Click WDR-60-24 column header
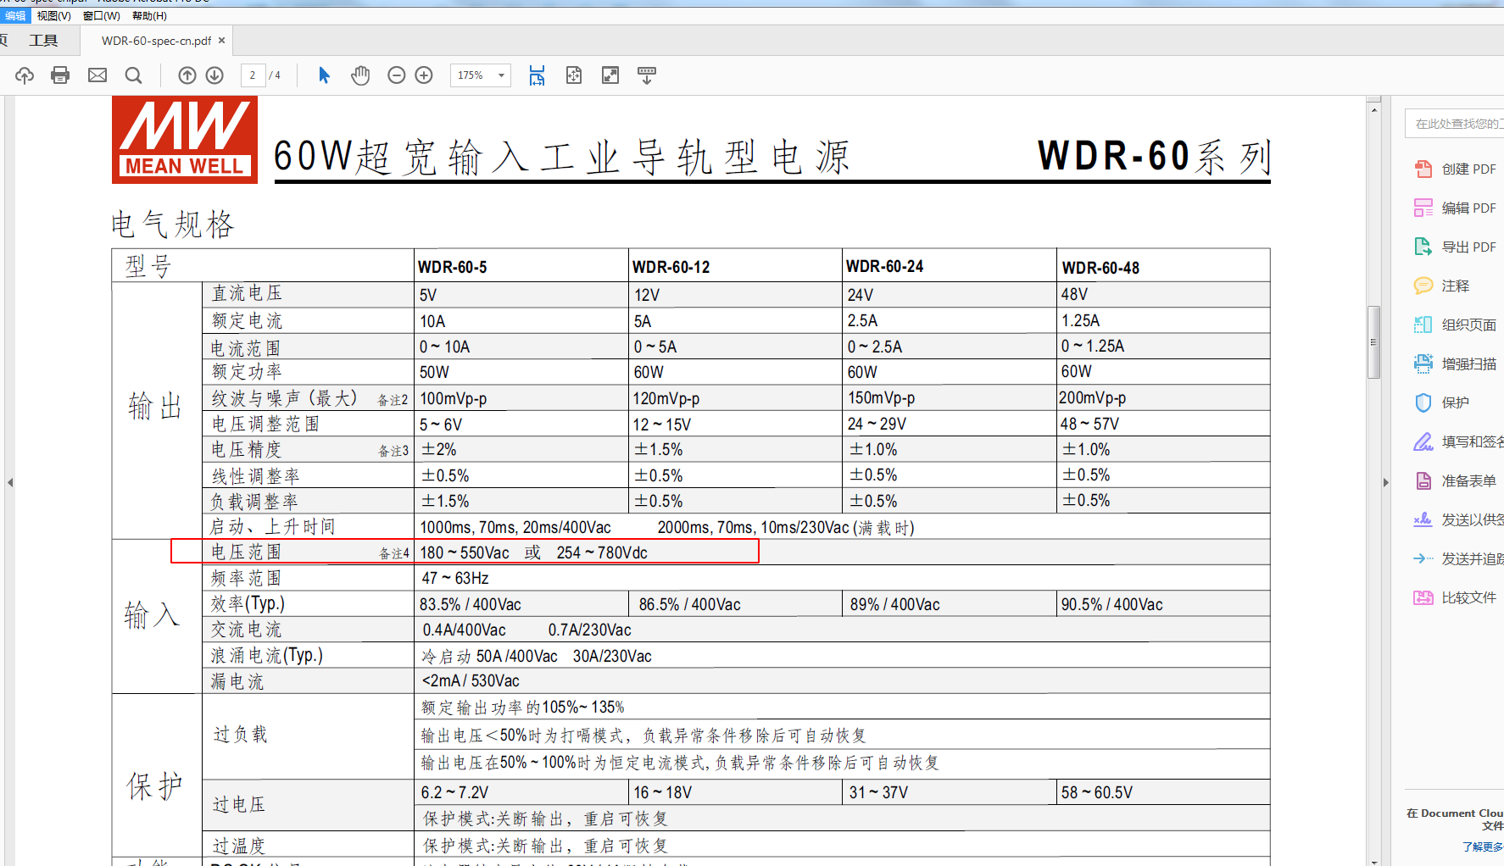The height and width of the screenshot is (866, 1504). [x=885, y=266]
